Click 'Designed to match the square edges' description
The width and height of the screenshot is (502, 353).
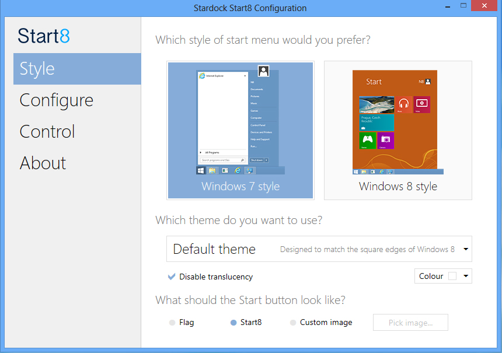[x=367, y=249]
